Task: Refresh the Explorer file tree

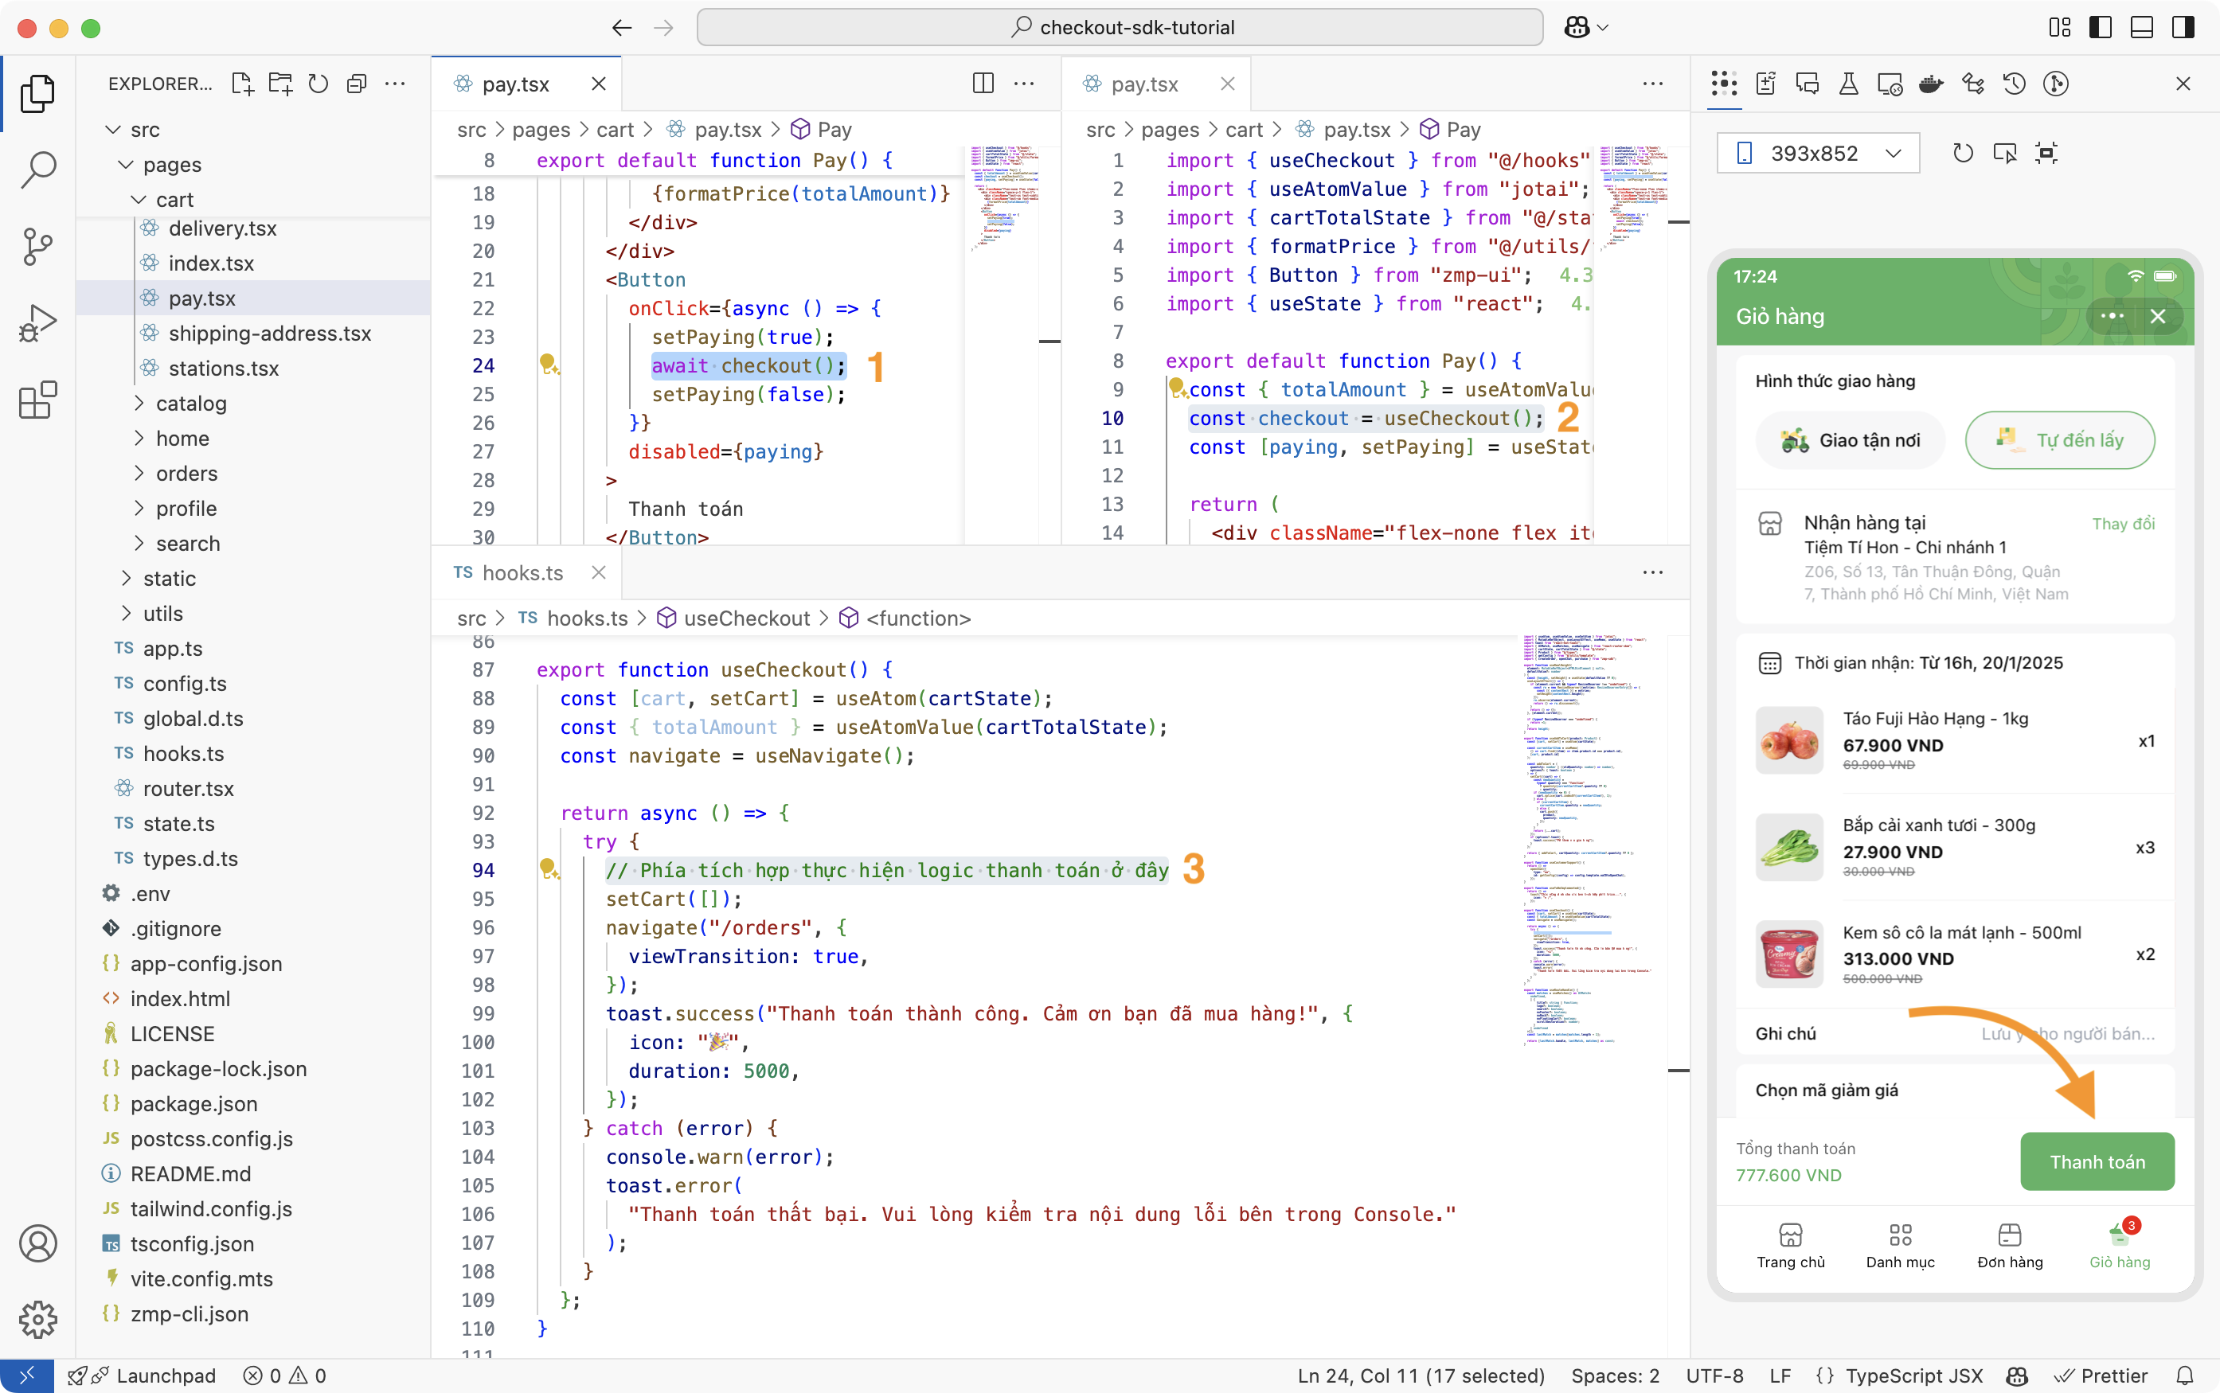Action: point(319,84)
